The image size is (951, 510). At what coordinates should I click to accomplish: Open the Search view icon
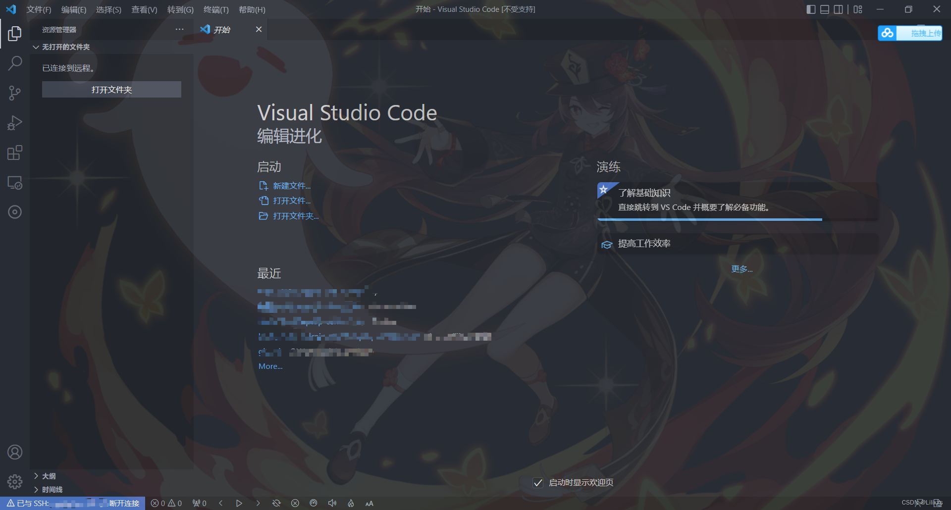pos(14,63)
